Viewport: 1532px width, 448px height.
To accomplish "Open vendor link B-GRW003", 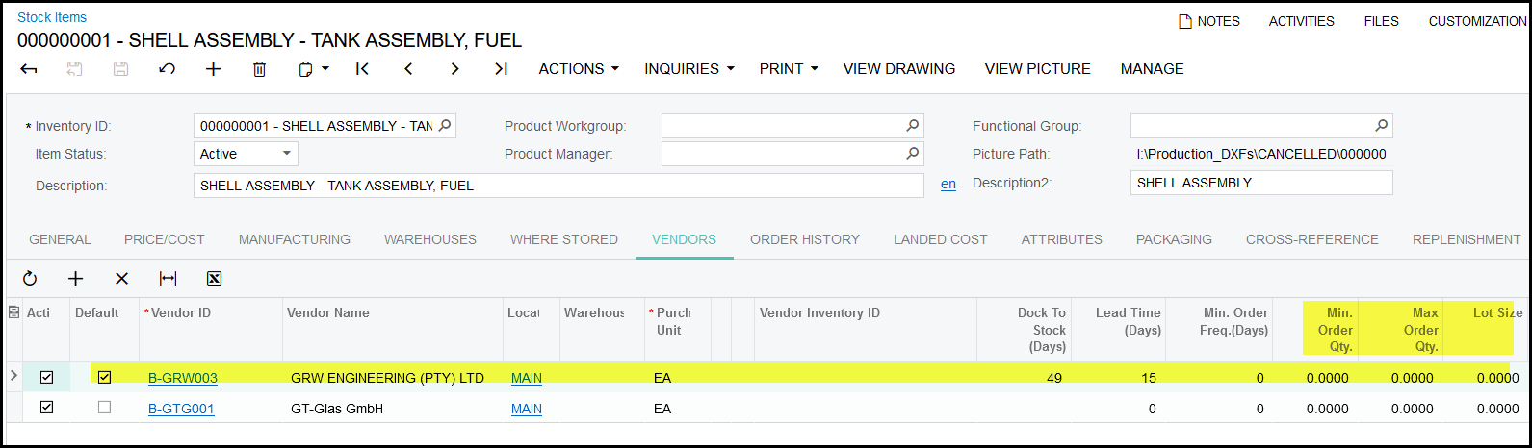I will [x=183, y=378].
